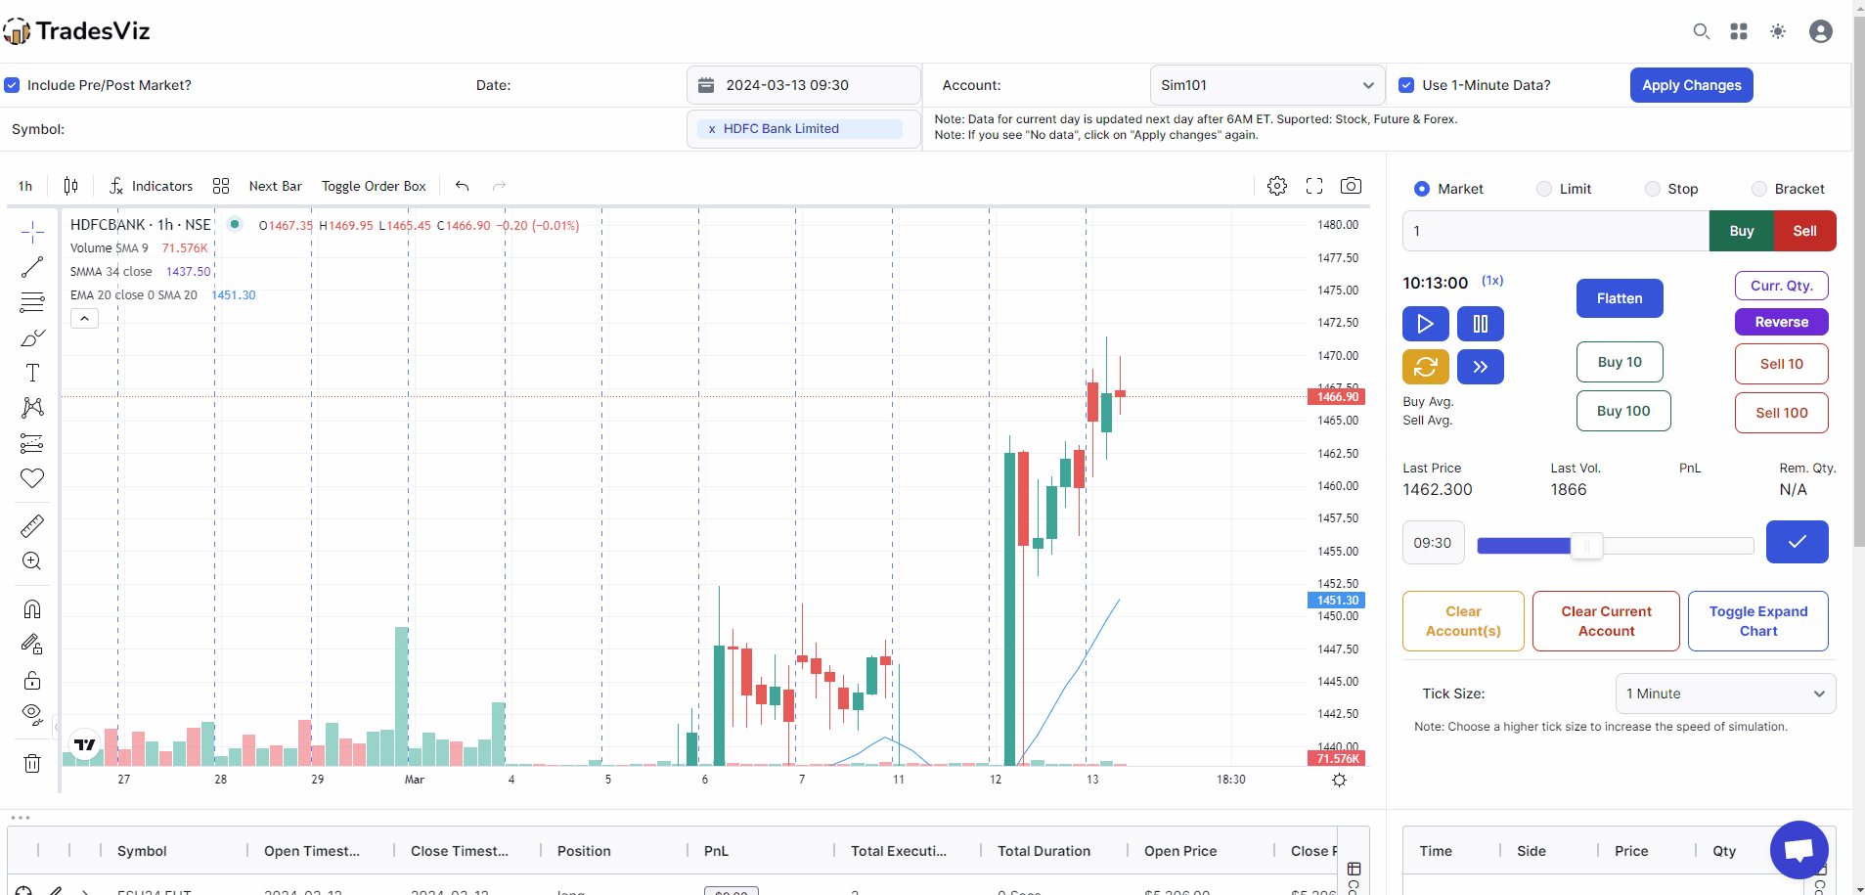Click the time slider handle
This screenshot has height=895, width=1865.
(x=1587, y=546)
